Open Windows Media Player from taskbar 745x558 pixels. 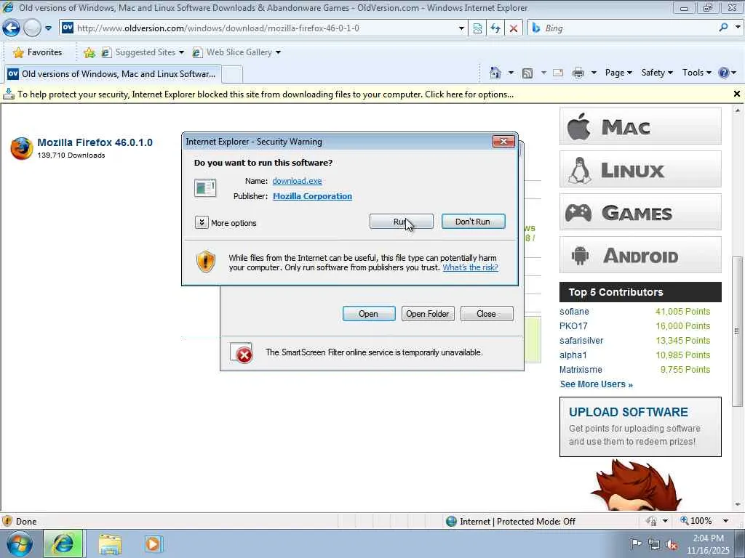pos(153,544)
